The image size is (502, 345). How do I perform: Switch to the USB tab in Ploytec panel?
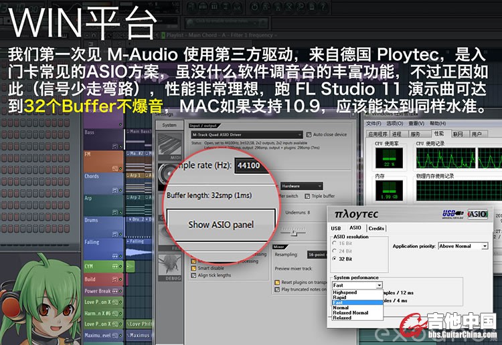[336, 228]
